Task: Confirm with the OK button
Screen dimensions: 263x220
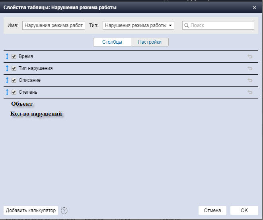Action: [x=244, y=210]
